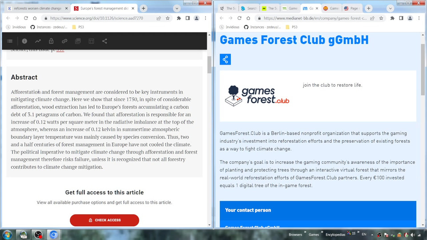Switch to the 'Page' tab with flag icon
The width and height of the screenshot is (427, 240).
[352, 8]
